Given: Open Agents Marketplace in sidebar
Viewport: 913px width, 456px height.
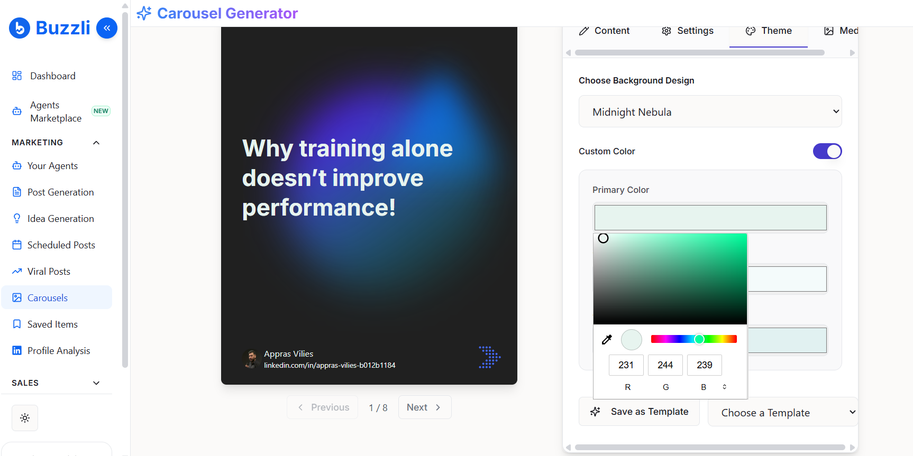Looking at the screenshot, I should [57, 111].
